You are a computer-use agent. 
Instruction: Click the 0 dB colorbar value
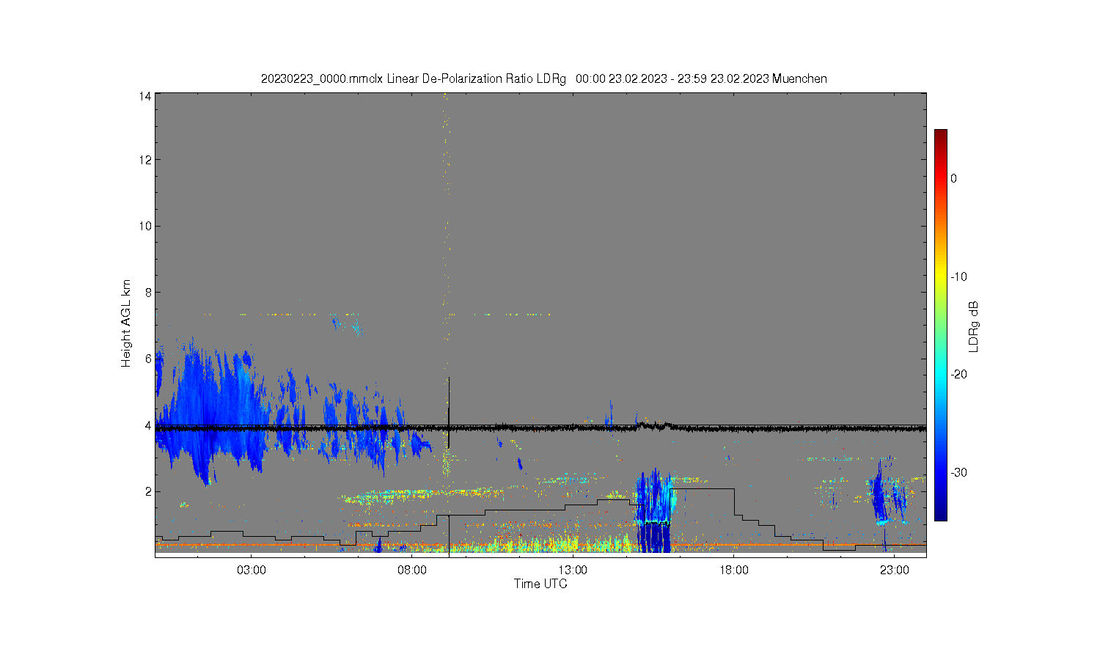point(953,178)
